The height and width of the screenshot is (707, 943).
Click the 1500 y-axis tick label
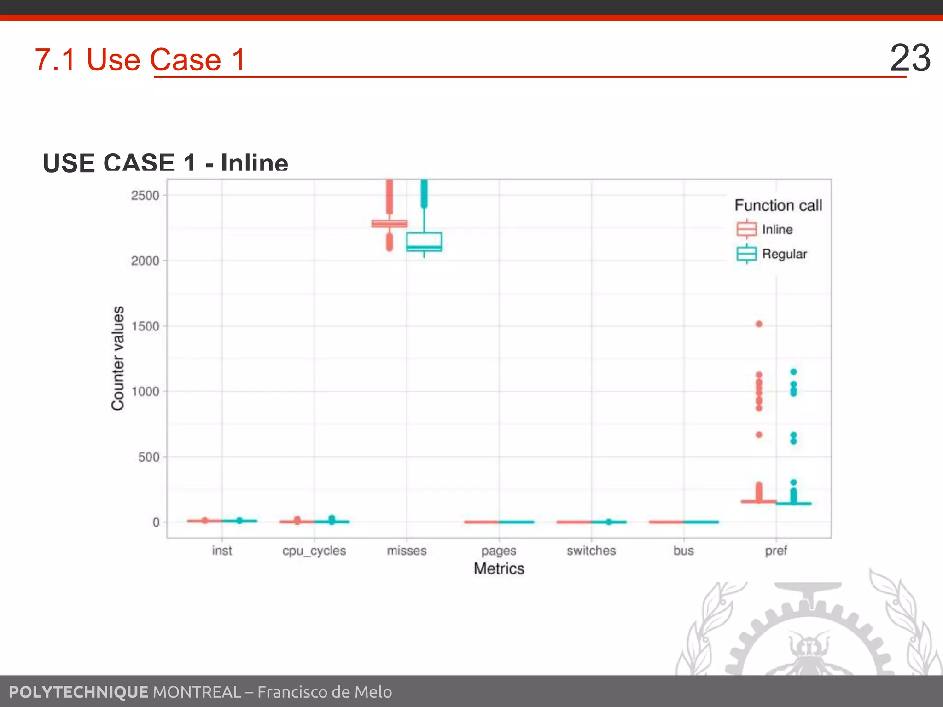click(145, 326)
